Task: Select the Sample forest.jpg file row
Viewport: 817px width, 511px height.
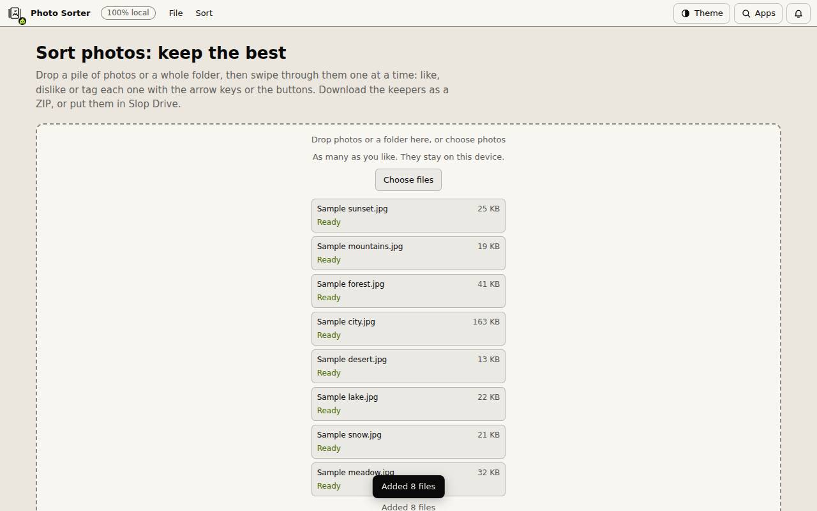Action: tap(408, 291)
